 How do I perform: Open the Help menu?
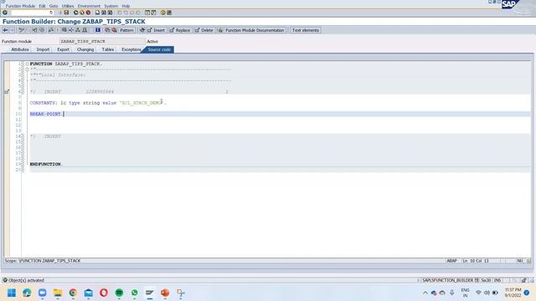(126, 6)
